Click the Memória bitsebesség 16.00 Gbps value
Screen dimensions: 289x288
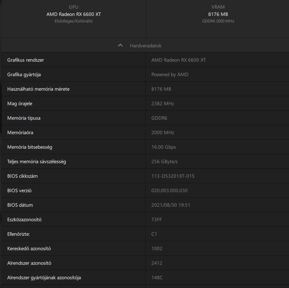coord(164,147)
